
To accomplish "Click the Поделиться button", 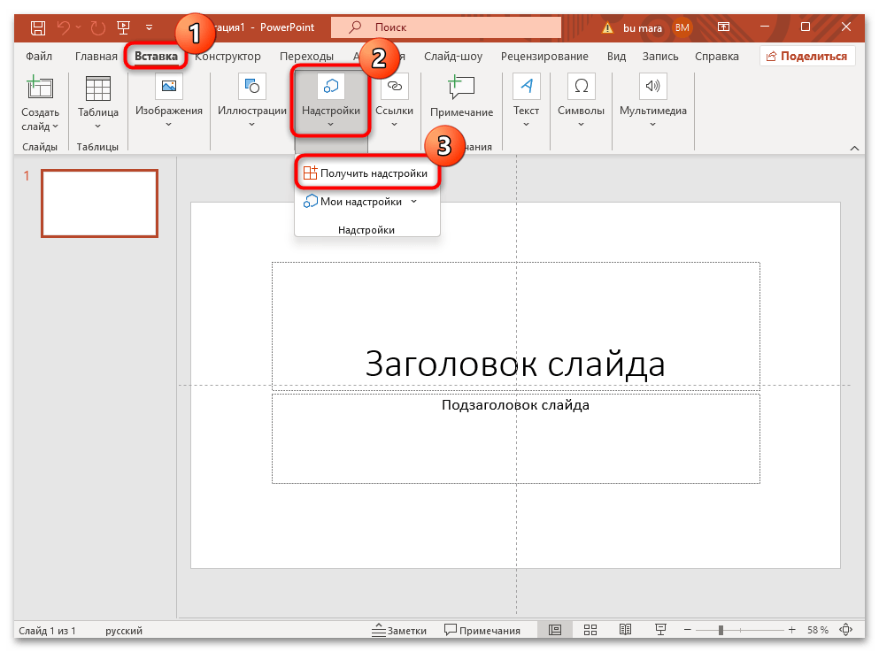I will pyautogui.click(x=807, y=55).
